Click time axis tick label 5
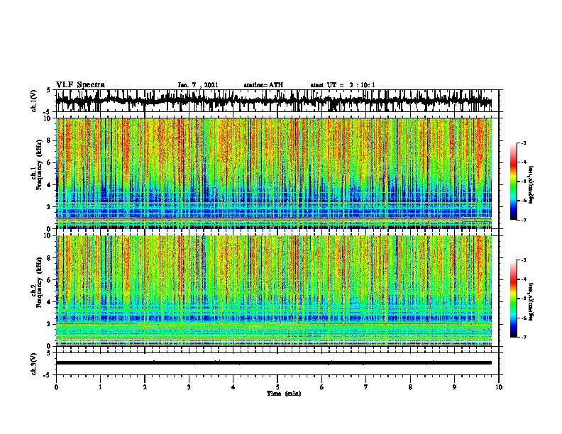 [277, 387]
